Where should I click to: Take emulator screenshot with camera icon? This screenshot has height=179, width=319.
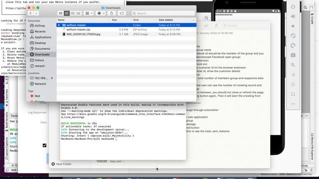click(293, 55)
